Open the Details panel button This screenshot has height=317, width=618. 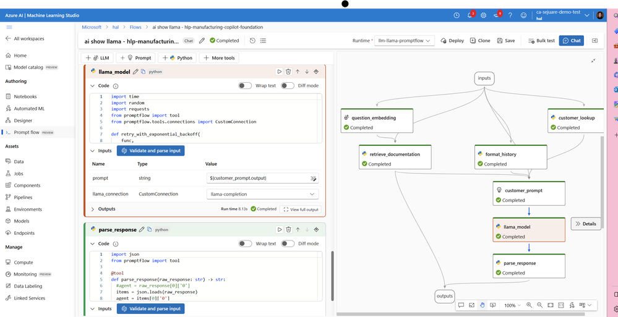click(586, 224)
